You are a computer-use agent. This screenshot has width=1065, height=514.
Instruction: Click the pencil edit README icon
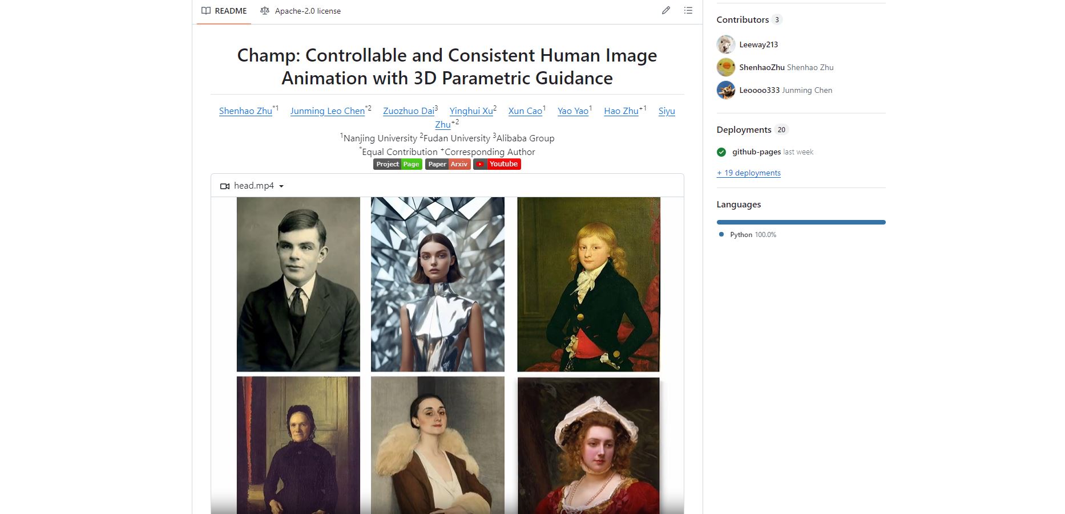click(x=665, y=10)
